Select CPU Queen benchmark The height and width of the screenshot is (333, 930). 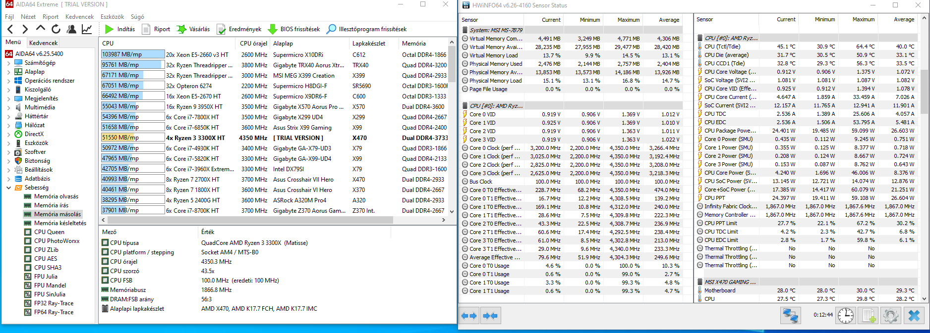tap(49, 232)
